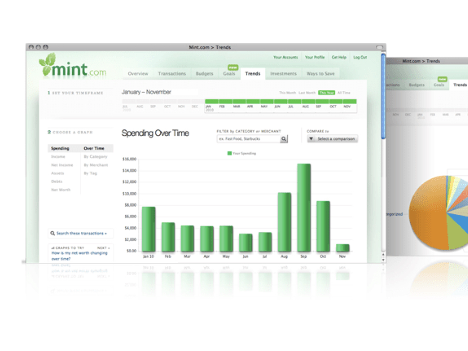Click the scrollbar down arrow
The image size is (468, 351).
coord(383,260)
